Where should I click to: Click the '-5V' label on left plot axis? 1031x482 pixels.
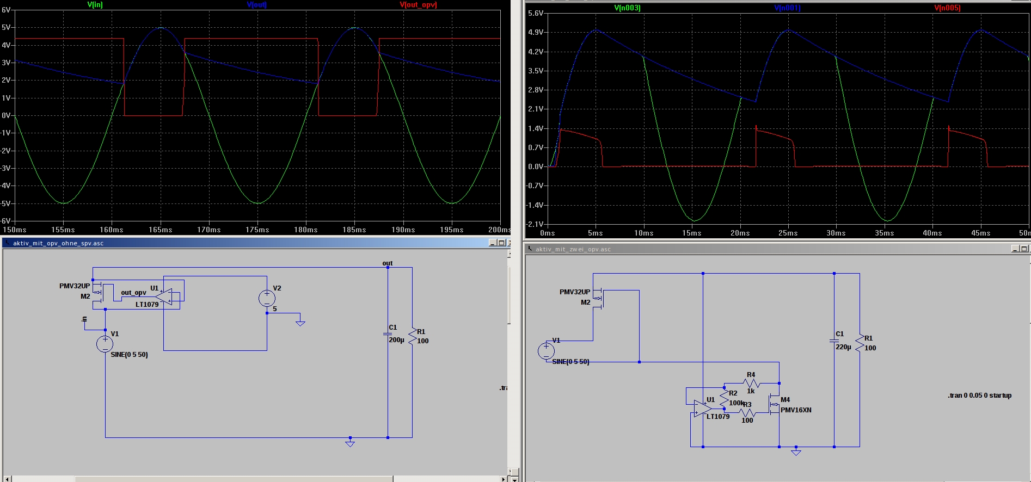pyautogui.click(x=5, y=203)
